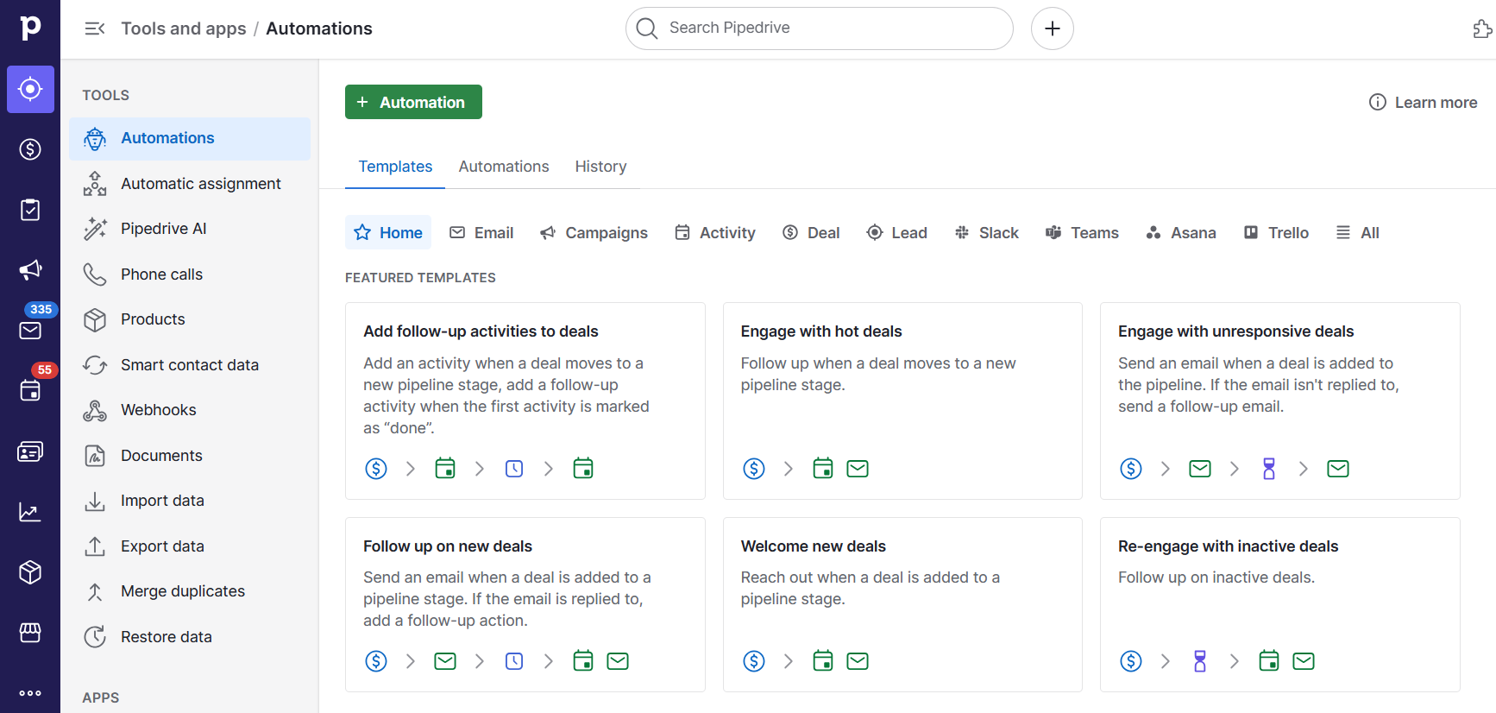Click the Pipedrive logo
This screenshot has height=713, width=1496.
(x=30, y=28)
